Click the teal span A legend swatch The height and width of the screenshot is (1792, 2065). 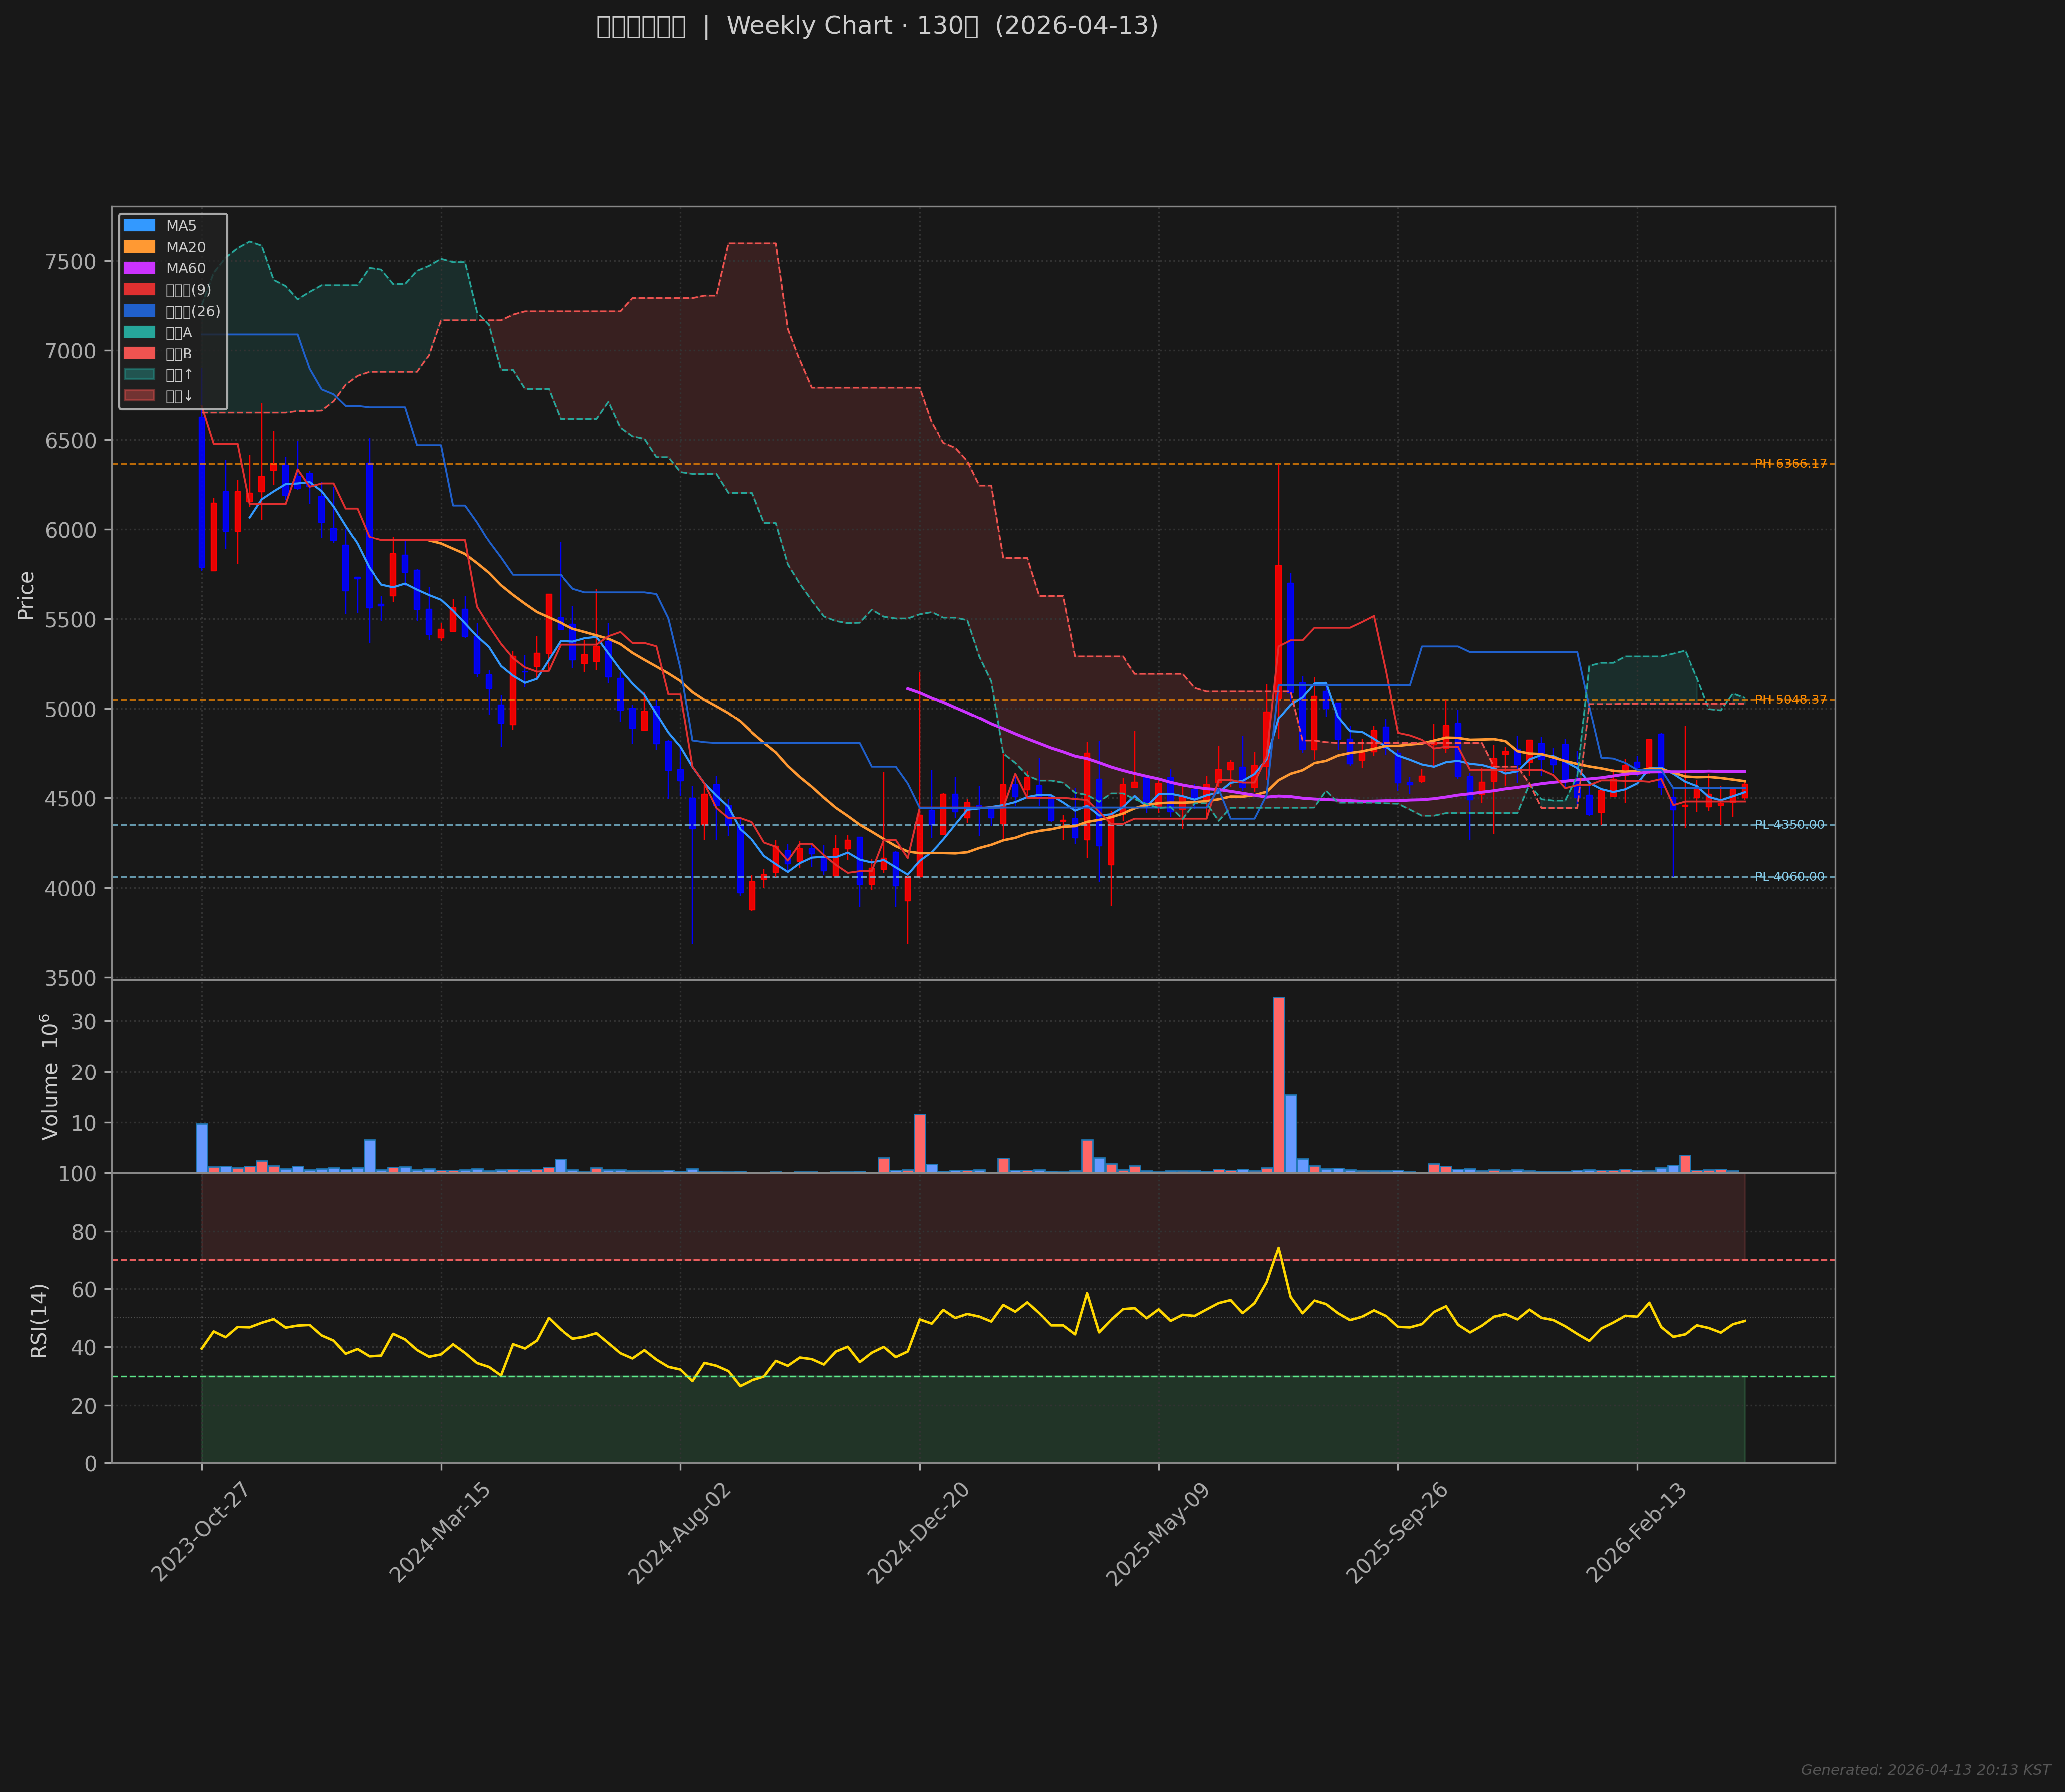tap(139, 332)
